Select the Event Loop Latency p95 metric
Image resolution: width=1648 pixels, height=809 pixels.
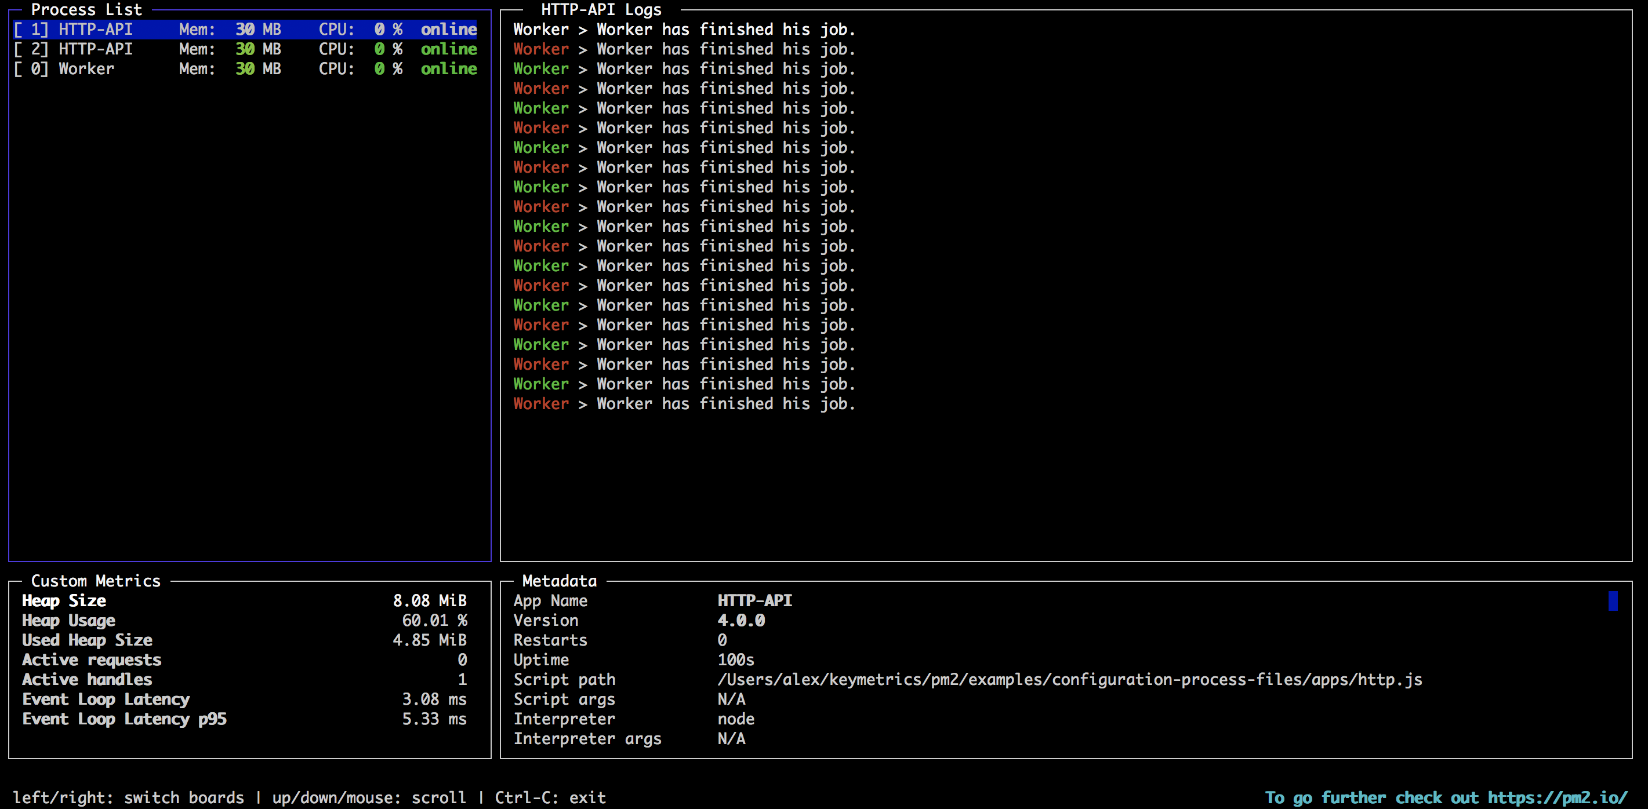[124, 719]
